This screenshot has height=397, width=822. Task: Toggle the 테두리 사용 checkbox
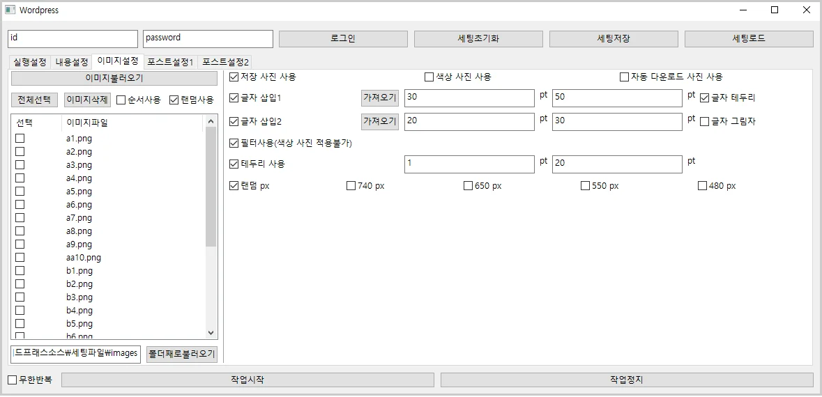coord(234,164)
